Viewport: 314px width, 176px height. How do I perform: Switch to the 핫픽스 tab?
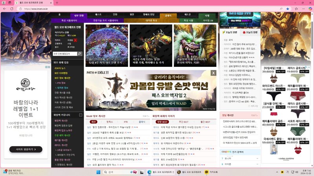click(x=110, y=122)
